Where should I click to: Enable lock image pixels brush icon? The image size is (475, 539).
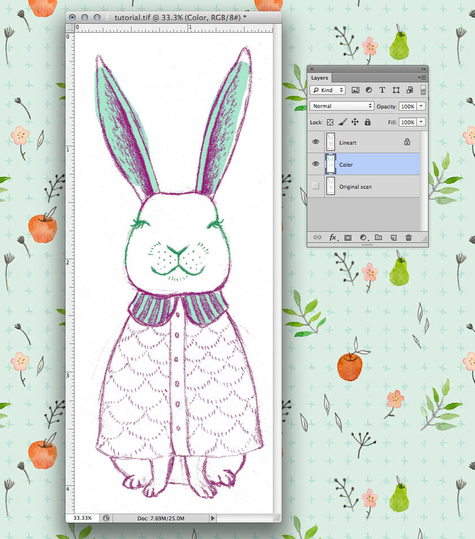(x=342, y=122)
